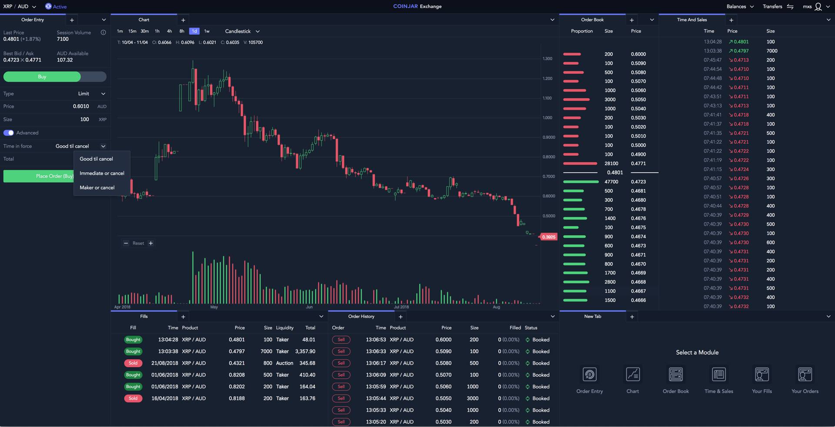Add a new tab beside Chart

point(183,20)
